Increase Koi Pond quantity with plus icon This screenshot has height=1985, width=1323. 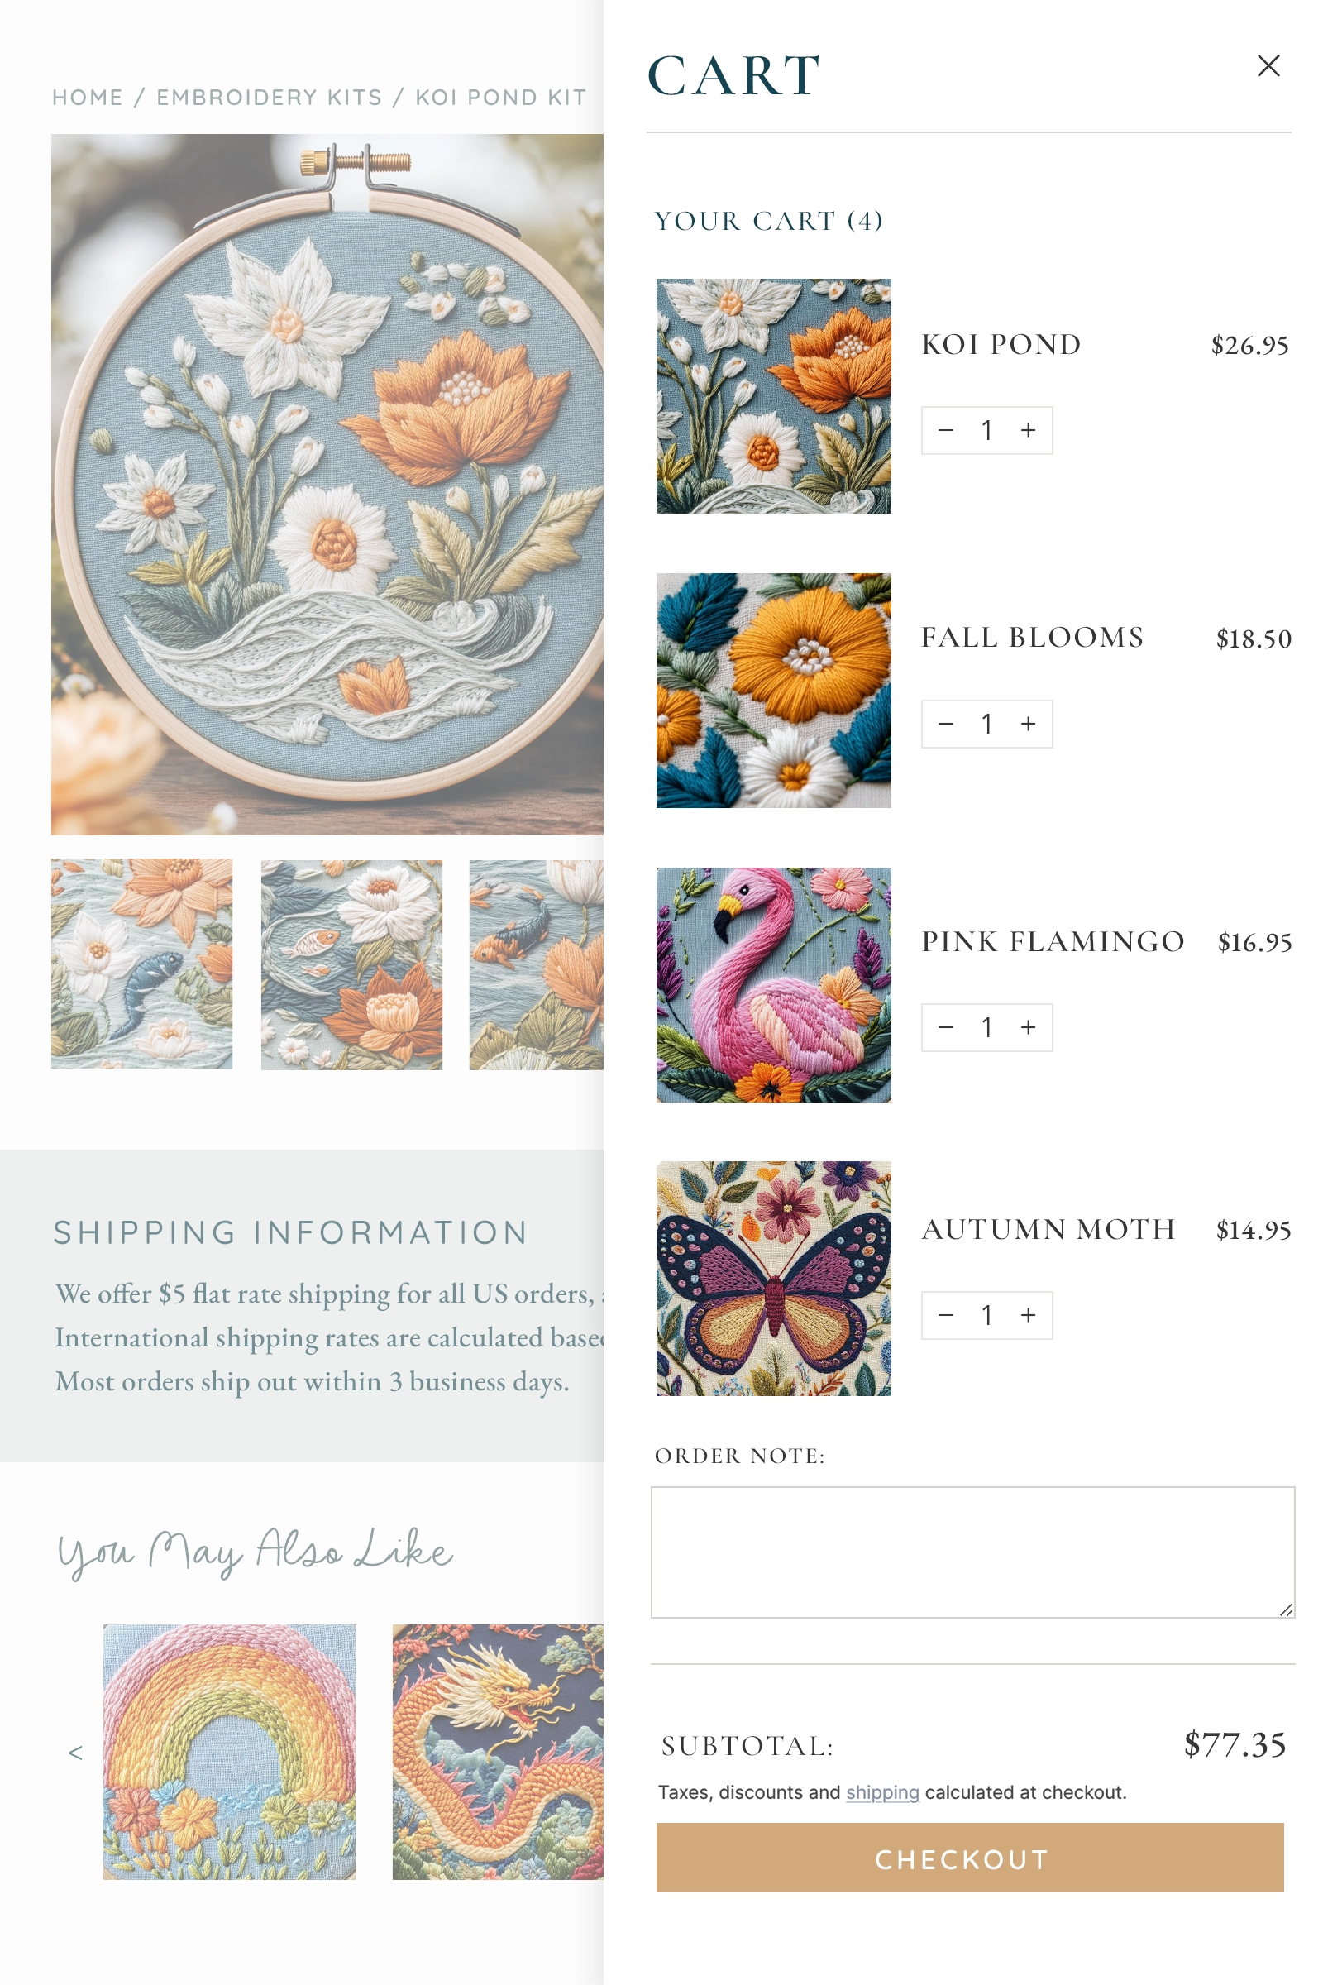pos(1028,430)
